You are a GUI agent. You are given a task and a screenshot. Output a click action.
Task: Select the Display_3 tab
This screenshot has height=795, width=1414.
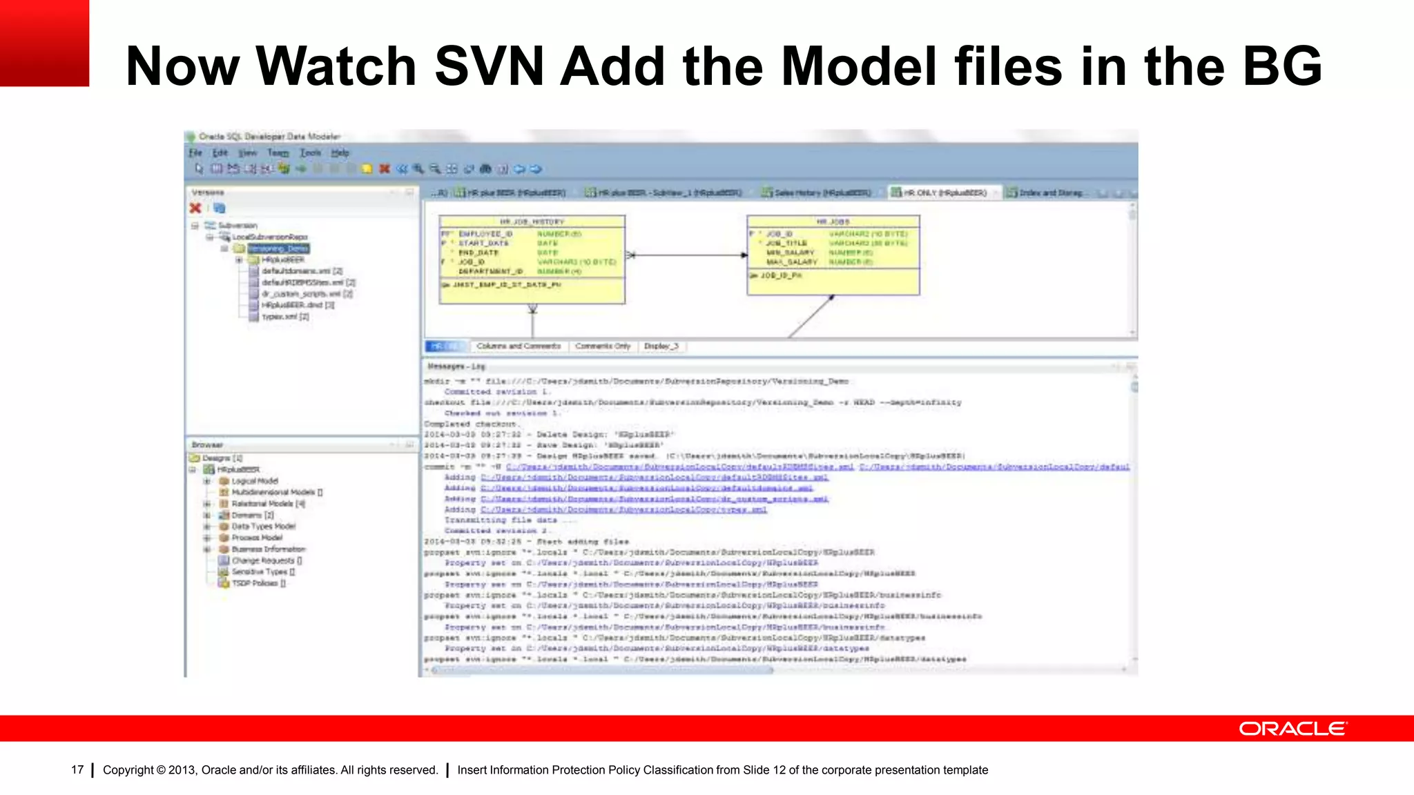tap(661, 346)
